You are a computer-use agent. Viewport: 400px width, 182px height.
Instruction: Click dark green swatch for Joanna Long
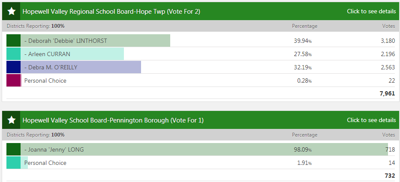14,149
